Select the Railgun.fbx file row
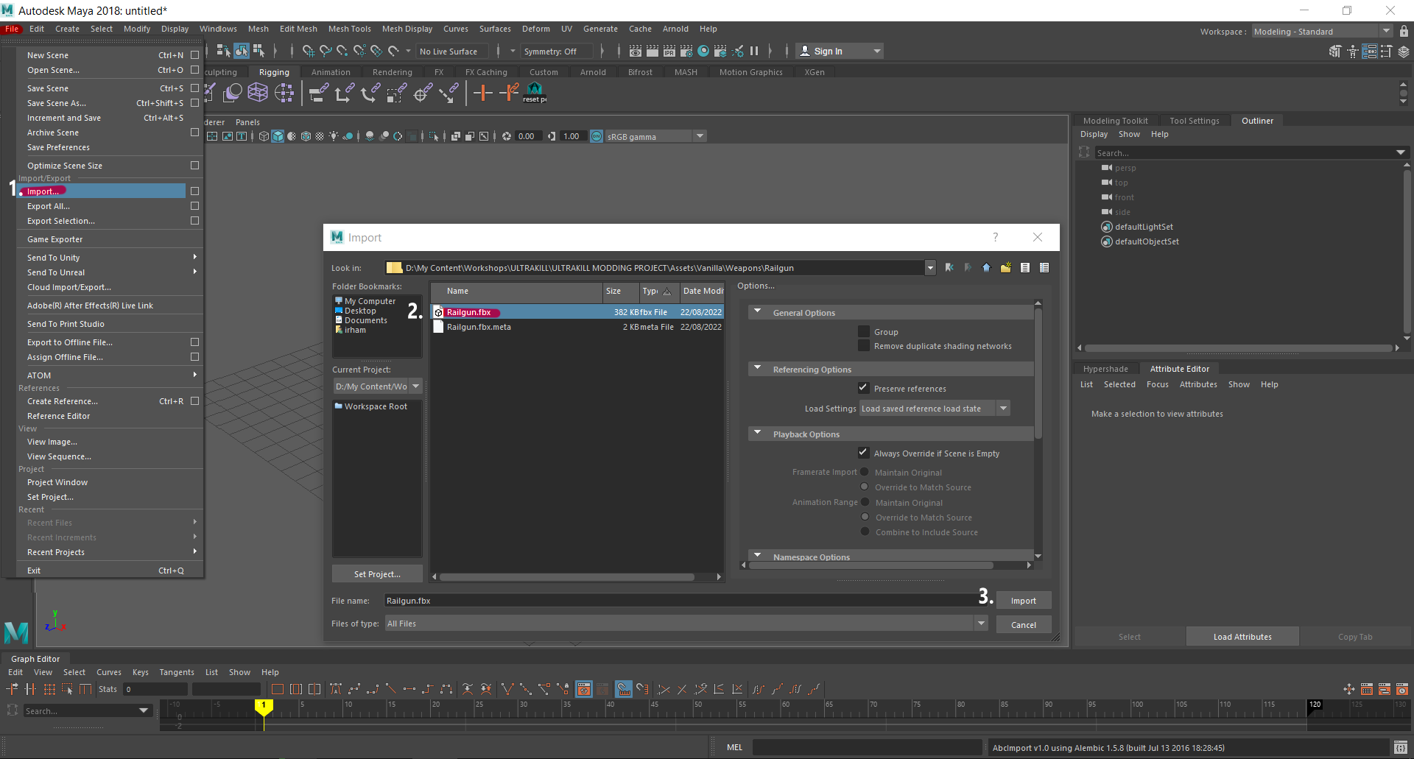The height and width of the screenshot is (759, 1414). [577, 312]
